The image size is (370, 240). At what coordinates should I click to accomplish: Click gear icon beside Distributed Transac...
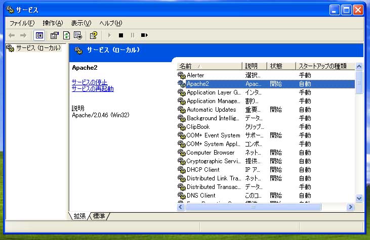tap(182, 187)
